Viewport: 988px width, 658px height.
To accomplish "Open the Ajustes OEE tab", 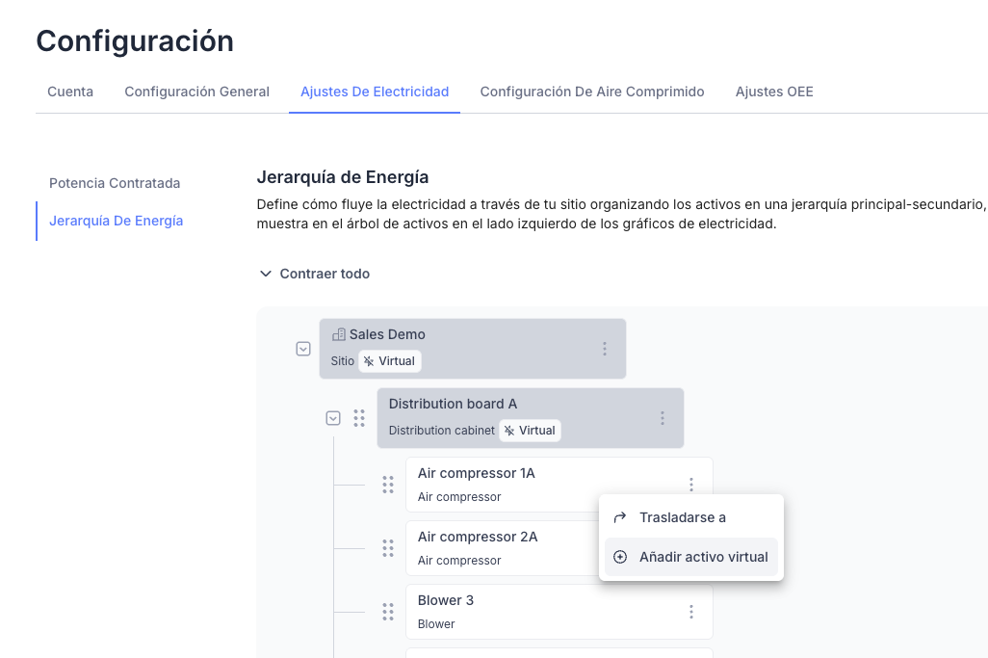I will [x=774, y=92].
